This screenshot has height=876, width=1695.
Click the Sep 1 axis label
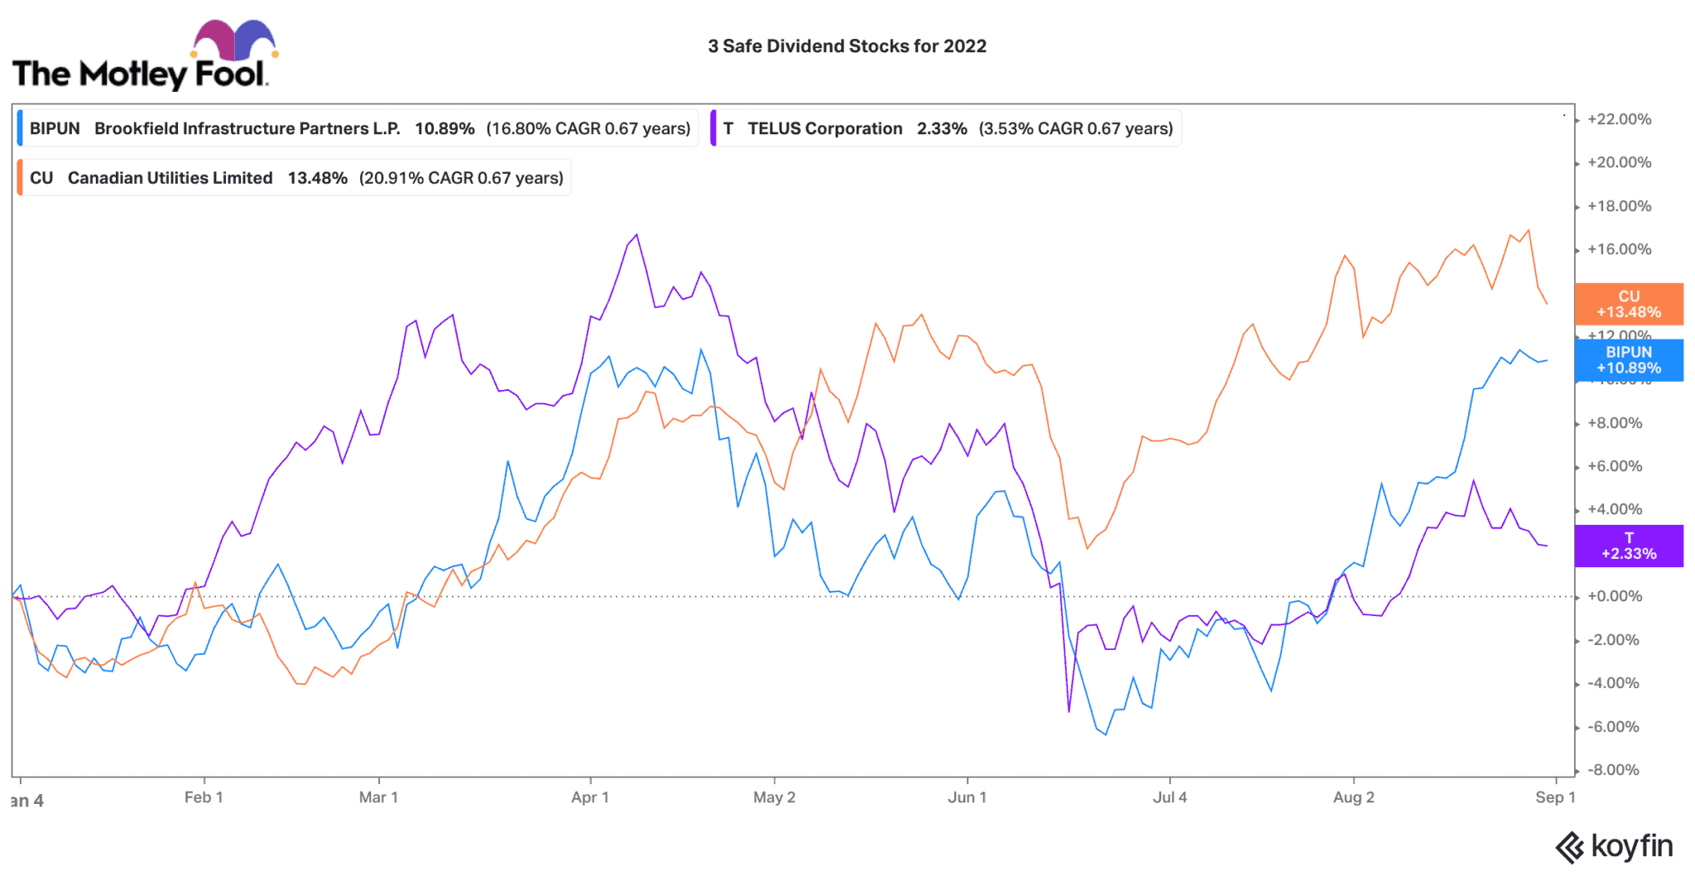(1555, 797)
